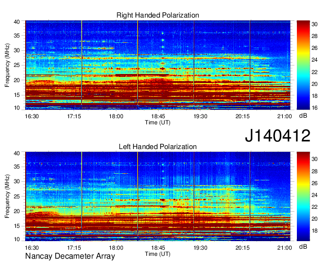
Task: Click the 10 MHz tick on the Right Handed plot
Action: pos(17,108)
